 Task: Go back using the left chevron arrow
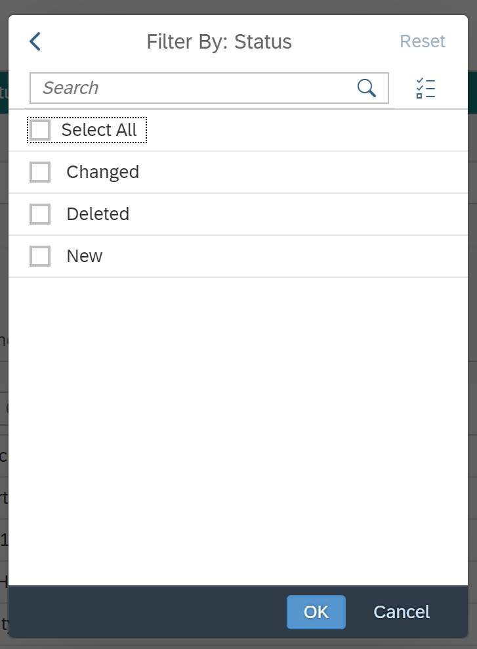click(35, 41)
